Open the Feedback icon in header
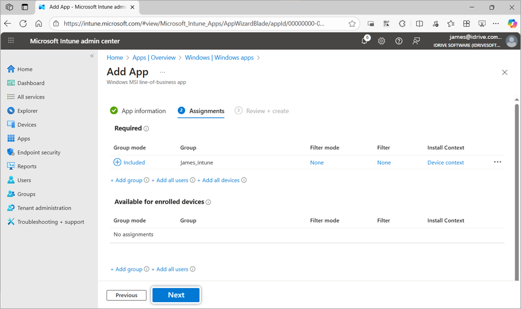The width and height of the screenshot is (521, 309). (416, 41)
